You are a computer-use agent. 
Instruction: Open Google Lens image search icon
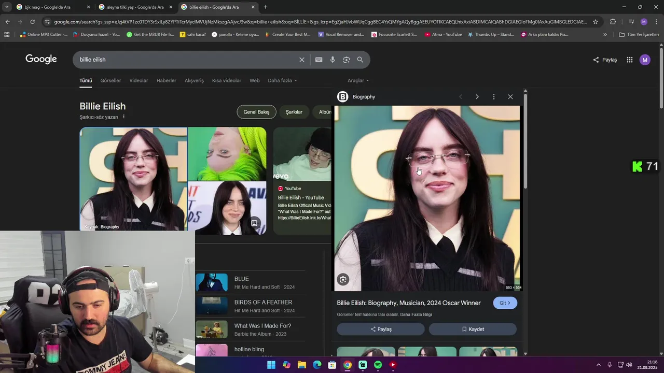(347, 60)
